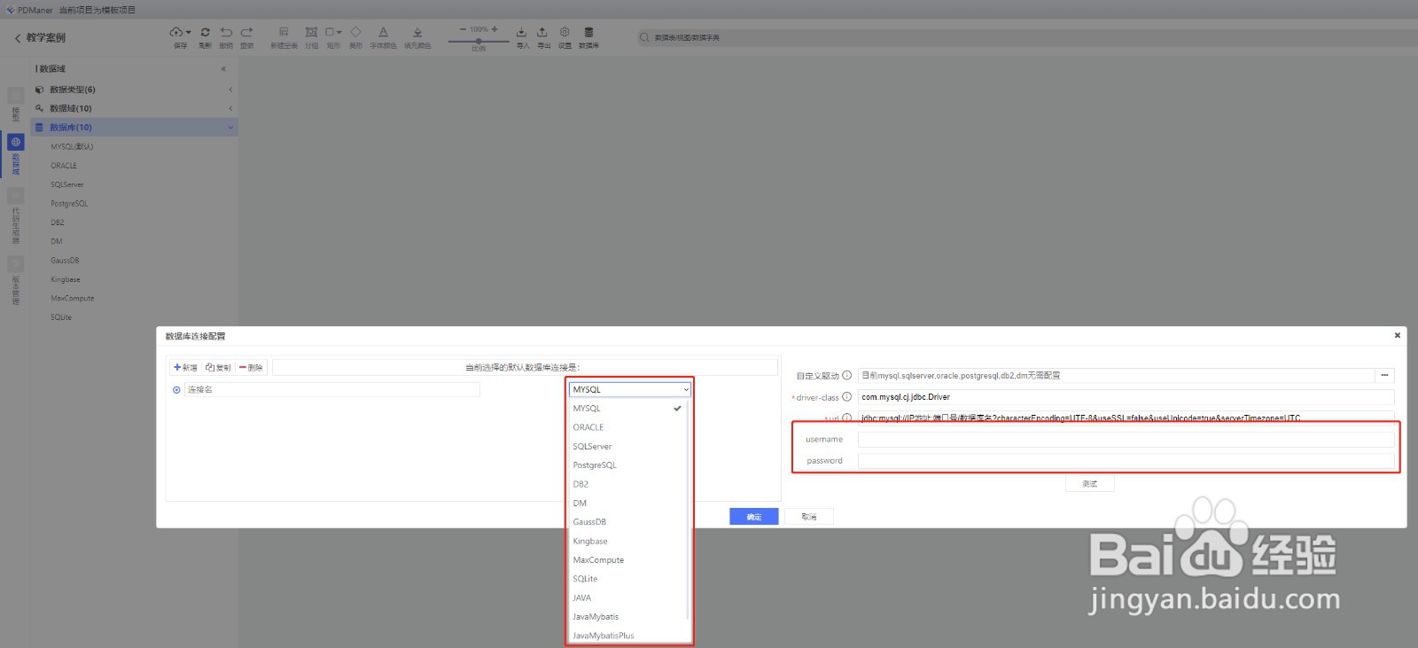Click the 删除 delete connection button
This screenshot has width=1418, height=648.
[x=252, y=367]
